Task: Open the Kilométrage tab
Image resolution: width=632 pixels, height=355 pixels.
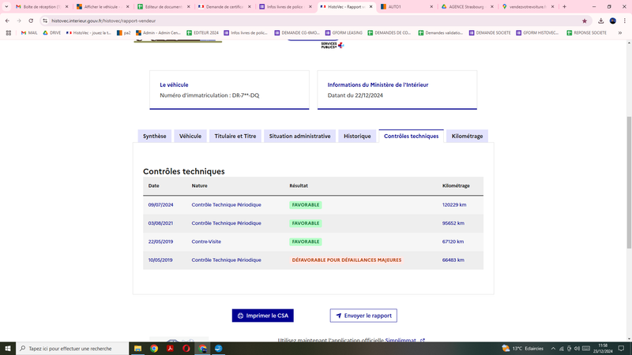Action: tap(467, 136)
